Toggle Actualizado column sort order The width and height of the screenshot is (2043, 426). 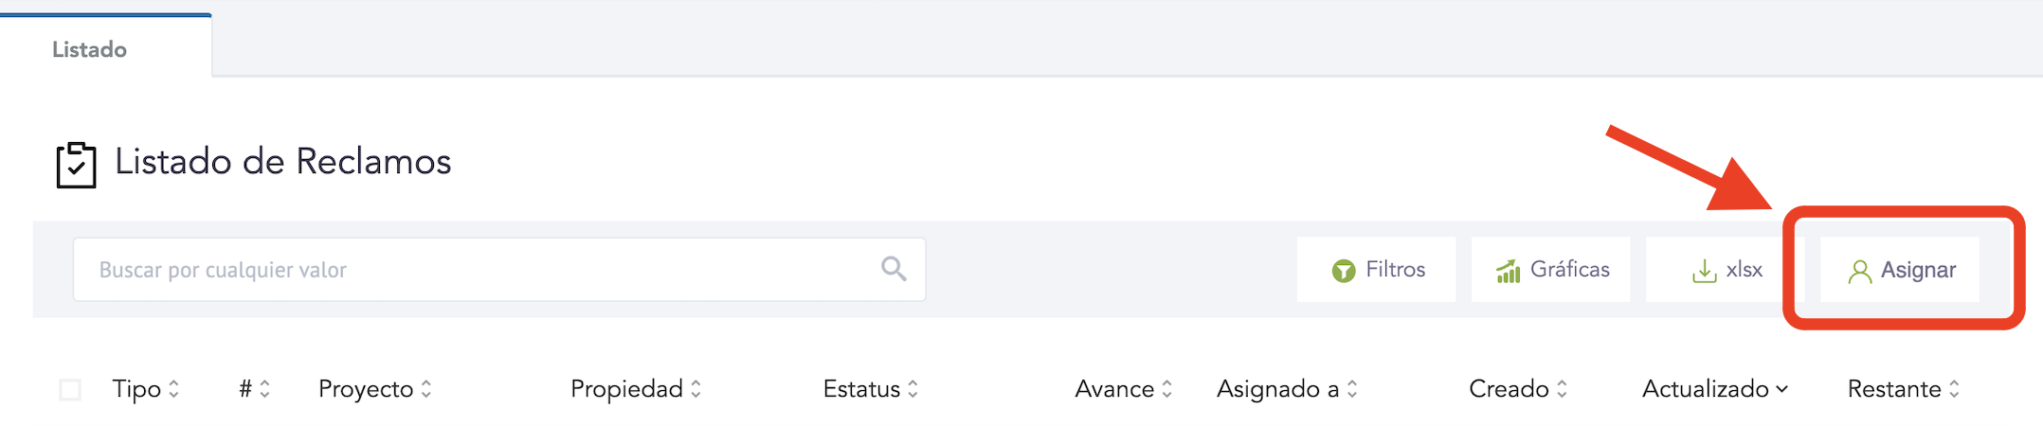[1714, 389]
